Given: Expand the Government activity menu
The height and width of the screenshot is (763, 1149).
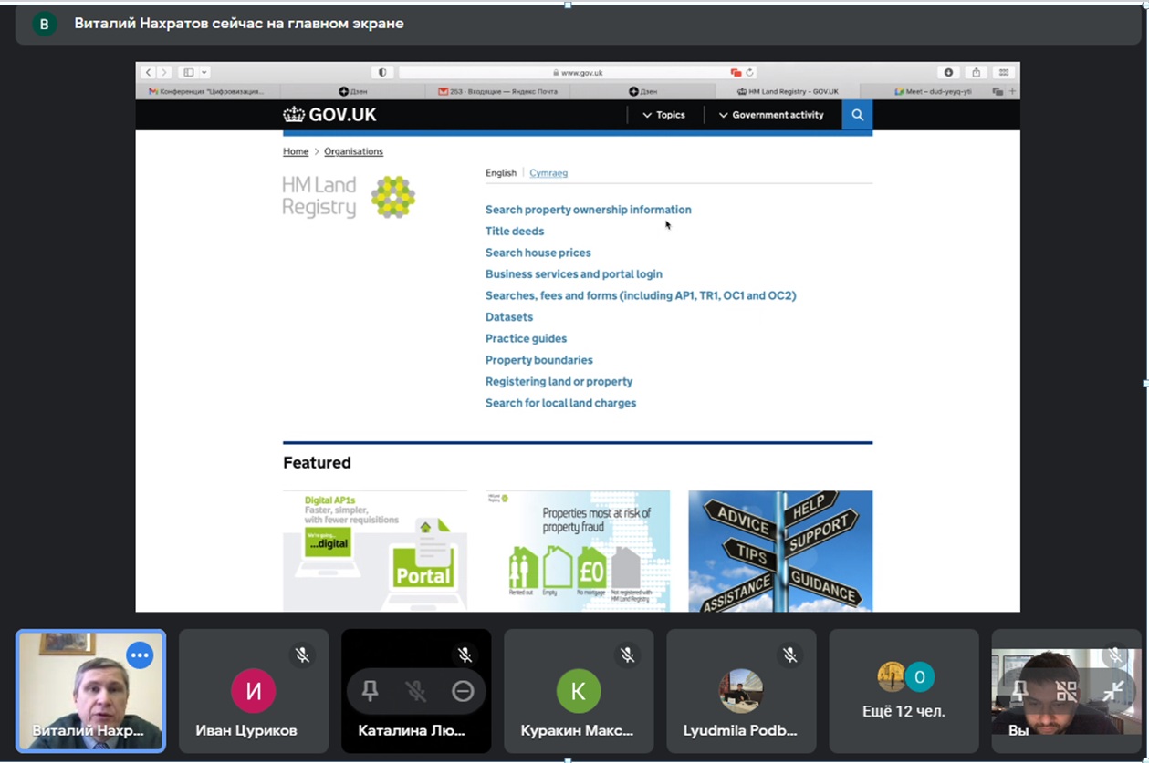Looking at the screenshot, I should [771, 115].
